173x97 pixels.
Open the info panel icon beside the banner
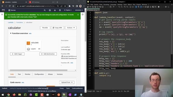82,14
